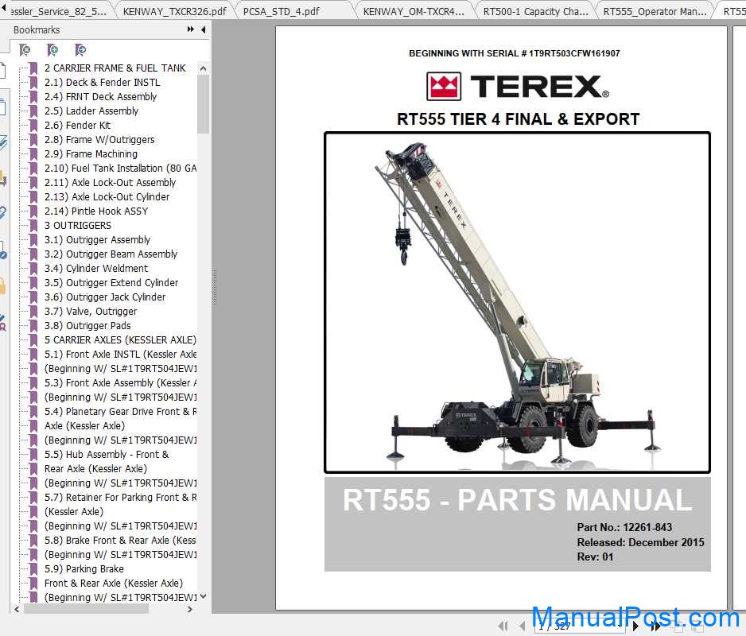The height and width of the screenshot is (636, 746).
Task: Open '2.14) Pintle Hook ASSY' bookmark
Action: (x=96, y=211)
